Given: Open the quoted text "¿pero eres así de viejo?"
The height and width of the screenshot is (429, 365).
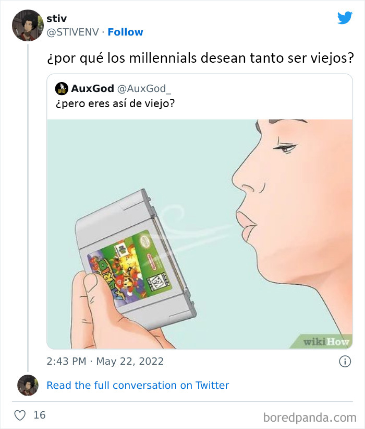Looking at the screenshot, I should [115, 103].
